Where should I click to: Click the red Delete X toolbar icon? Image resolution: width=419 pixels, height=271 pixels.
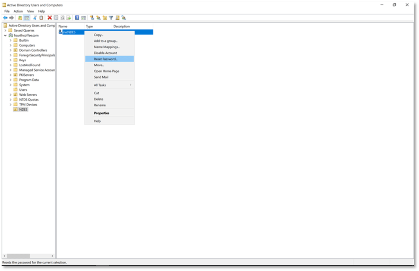(x=50, y=18)
